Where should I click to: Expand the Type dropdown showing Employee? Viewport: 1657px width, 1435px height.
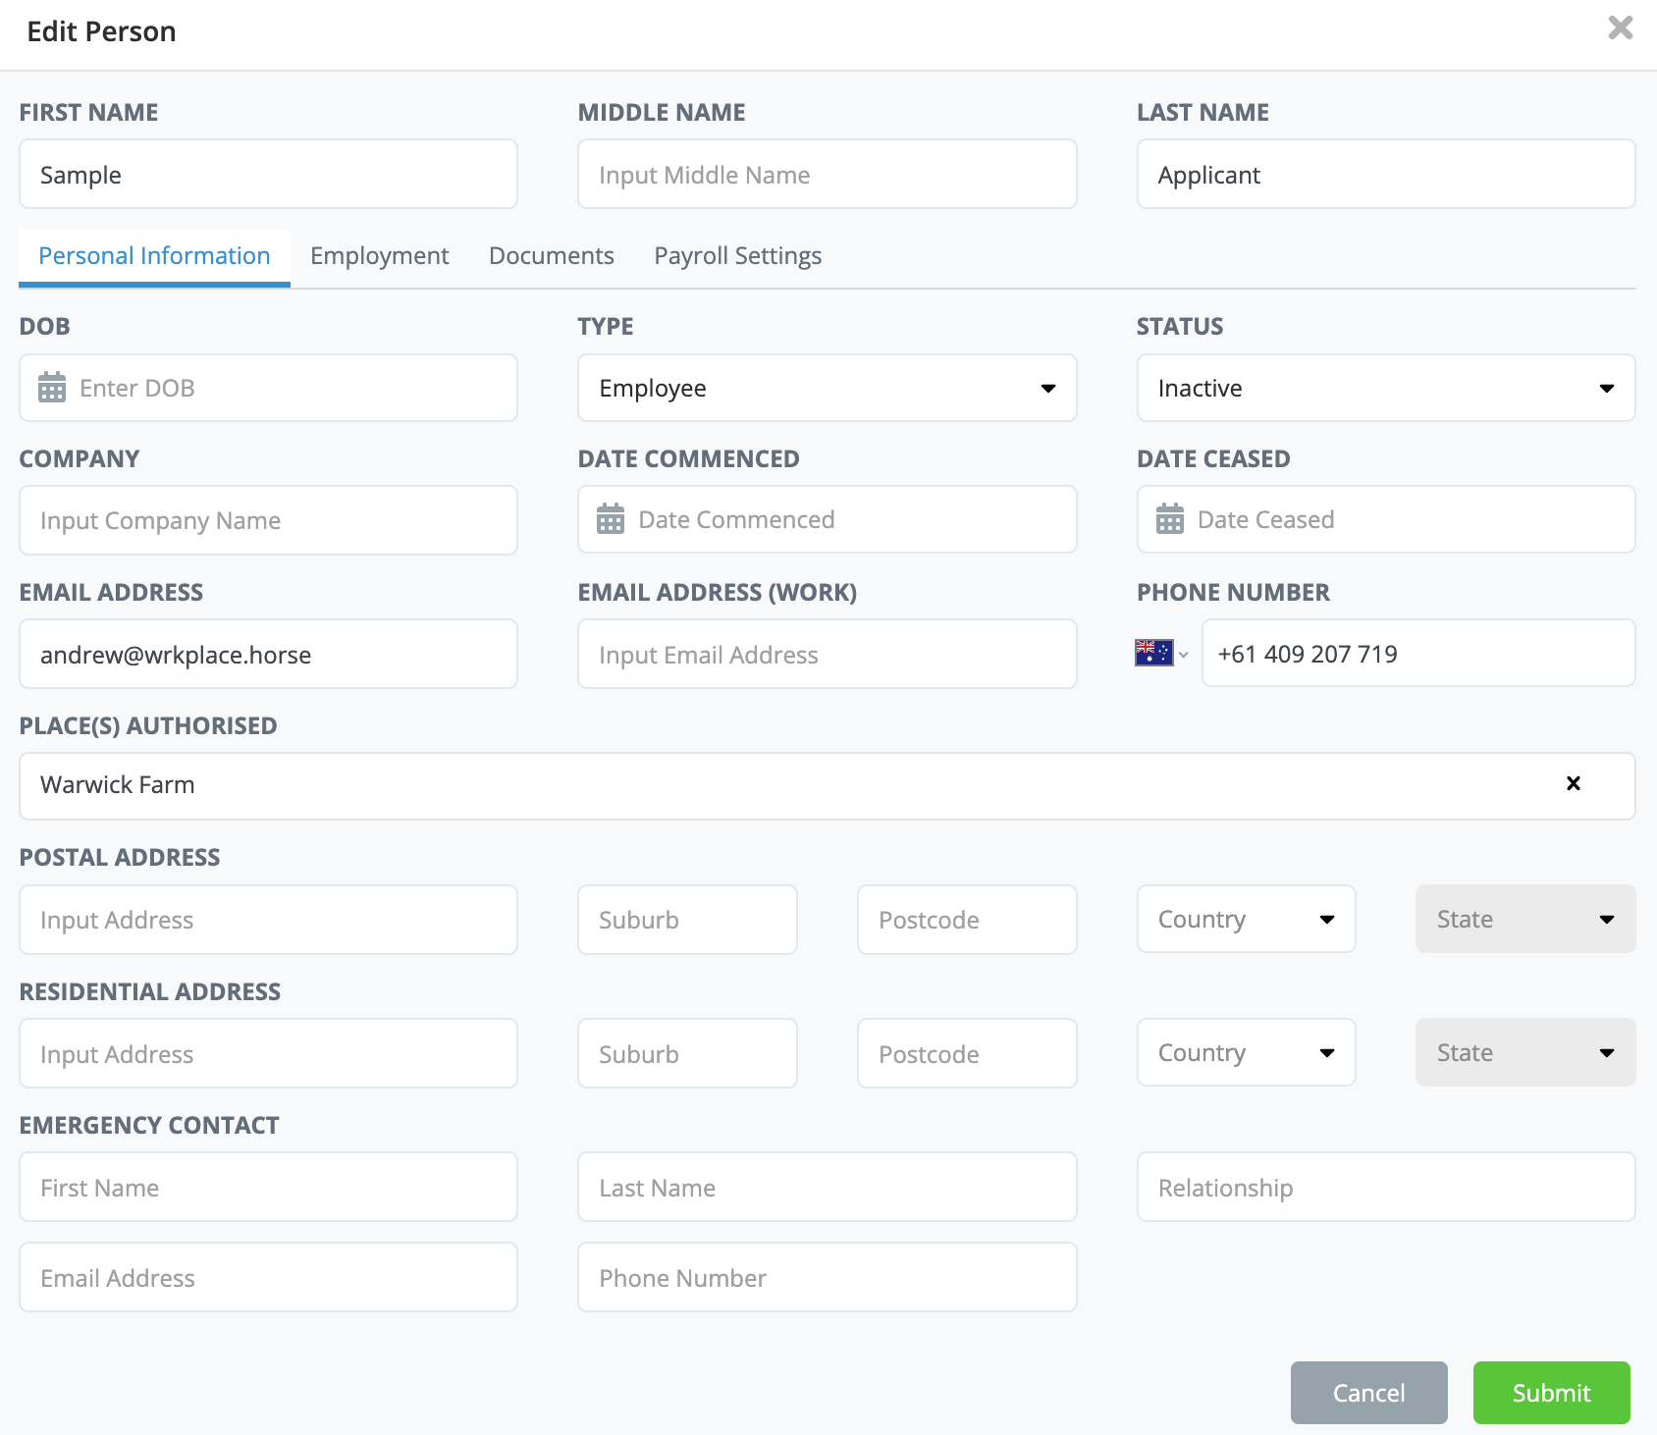827,388
